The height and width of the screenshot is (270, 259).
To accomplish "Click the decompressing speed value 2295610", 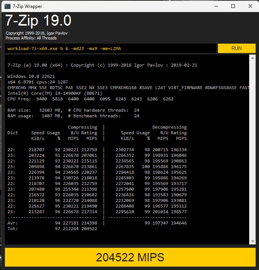I will 125,212.
